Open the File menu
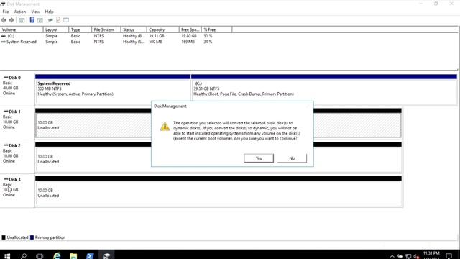Image resolution: width=460 pixels, height=259 pixels. [x=6, y=12]
